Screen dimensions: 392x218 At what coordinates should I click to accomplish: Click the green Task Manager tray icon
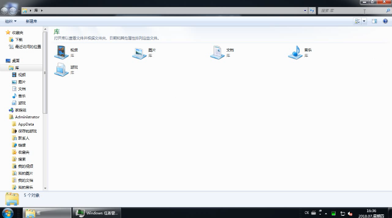tap(333, 213)
